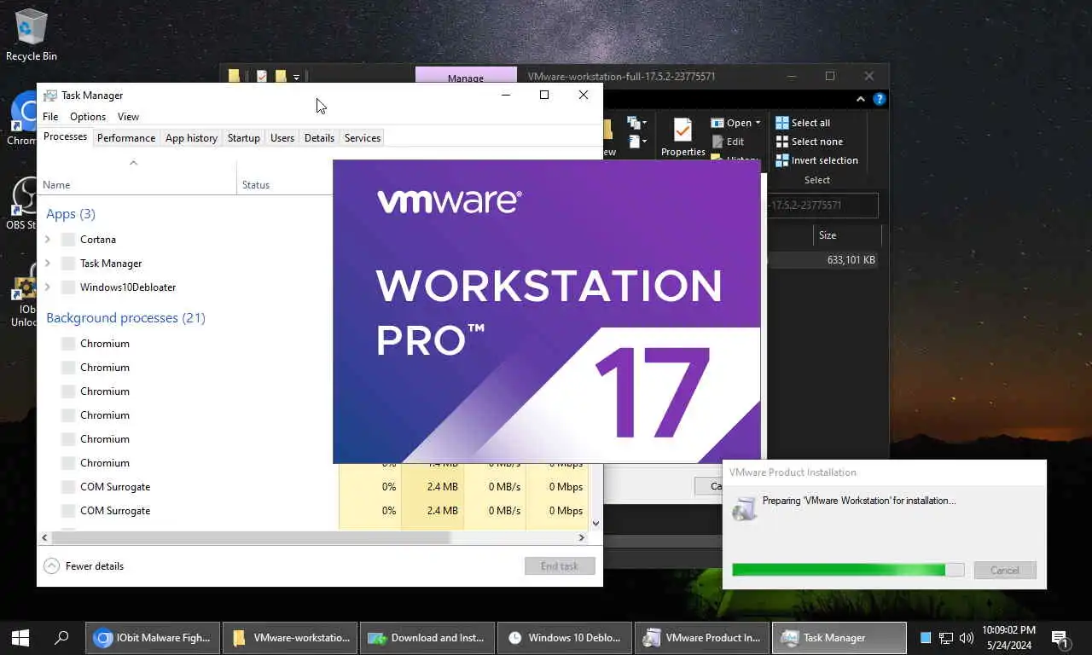Click search box in File Explorer window

tap(822, 206)
